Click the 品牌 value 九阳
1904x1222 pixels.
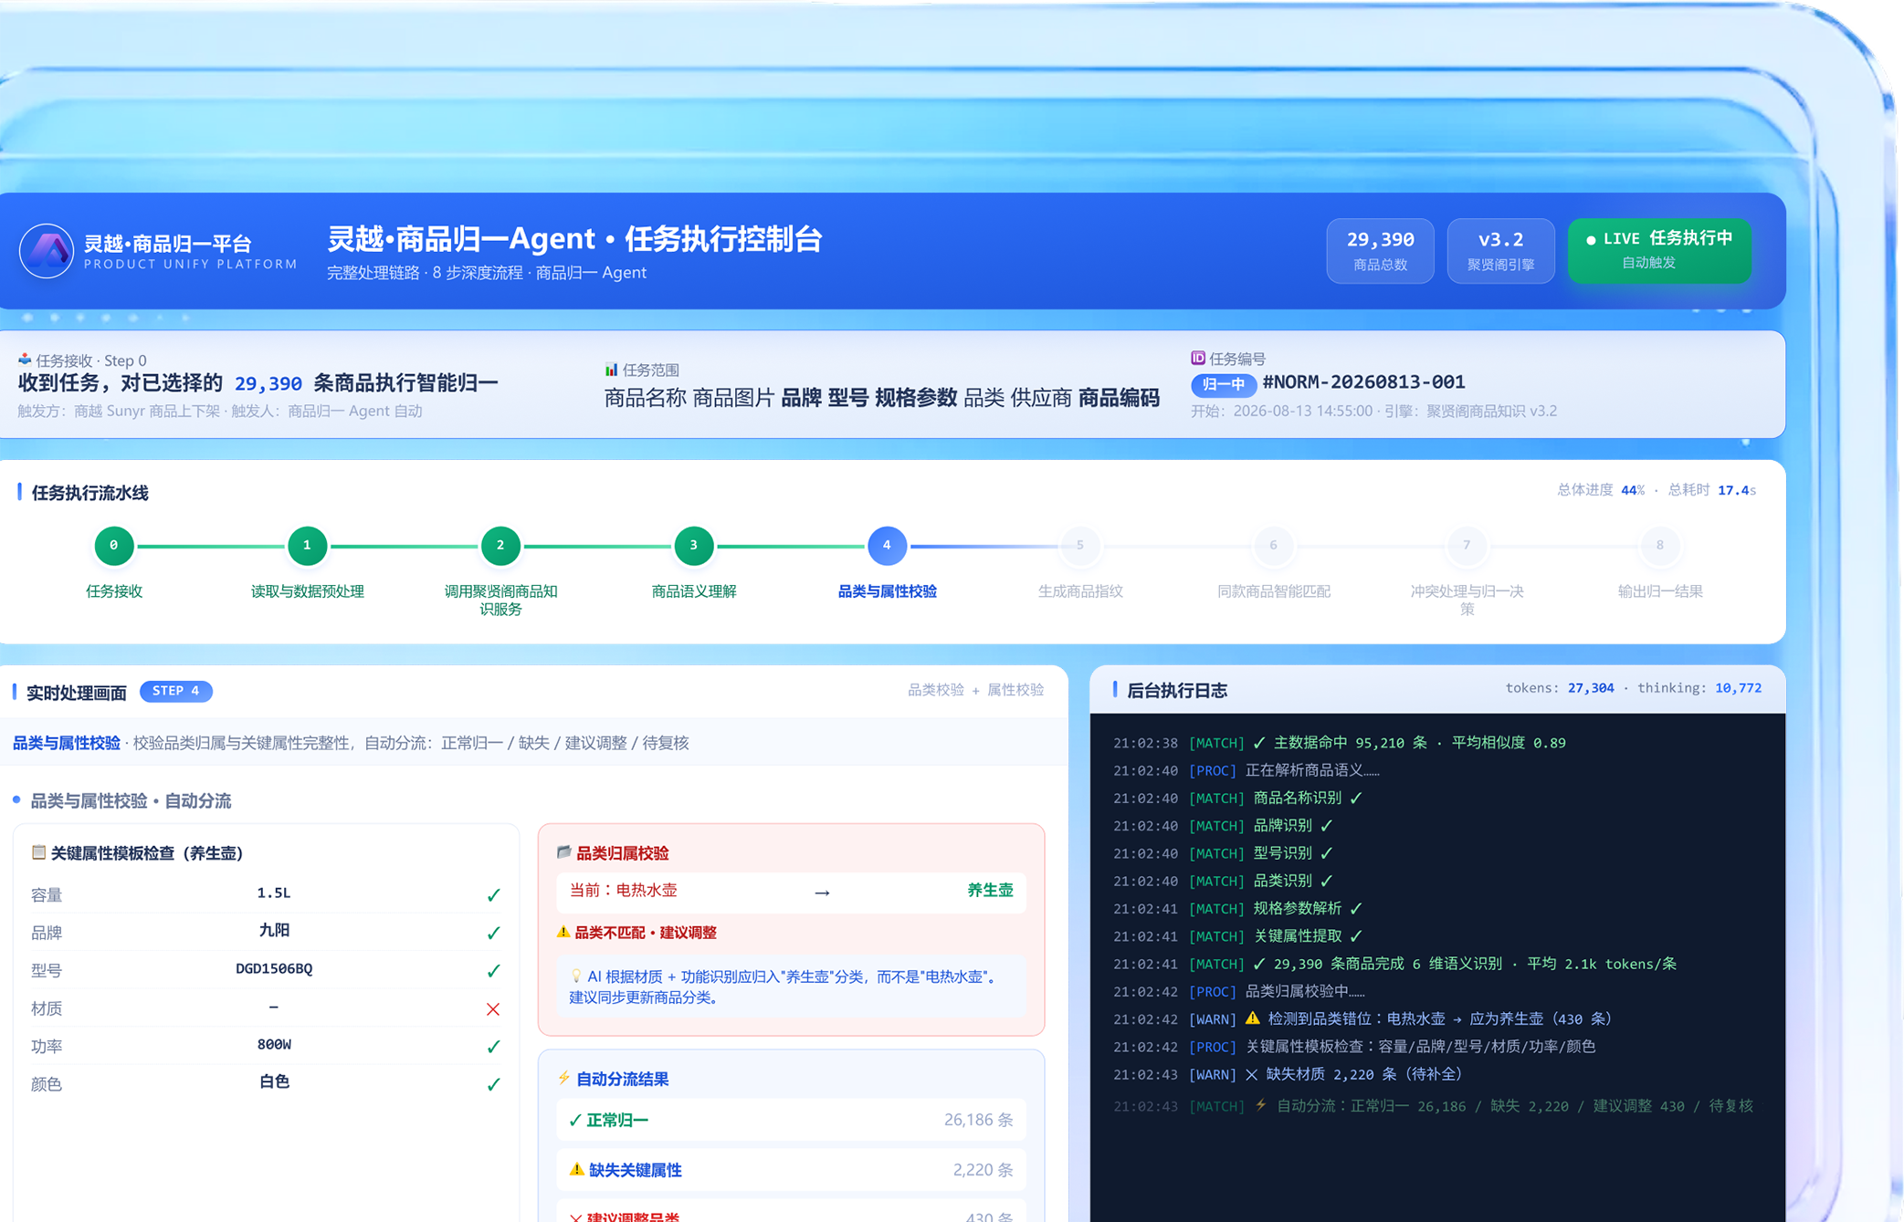coord(274,930)
